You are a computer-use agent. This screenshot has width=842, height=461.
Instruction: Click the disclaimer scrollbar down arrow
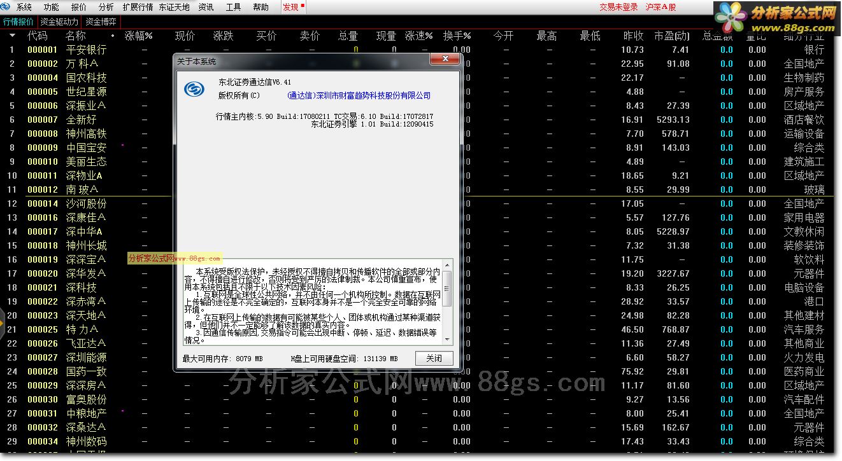click(x=448, y=340)
